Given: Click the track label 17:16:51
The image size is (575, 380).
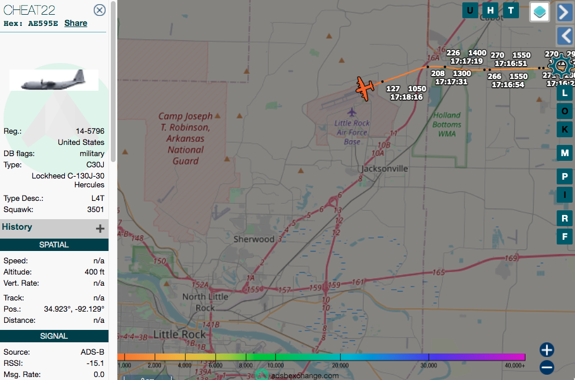Looking at the screenshot, I should click(511, 64).
